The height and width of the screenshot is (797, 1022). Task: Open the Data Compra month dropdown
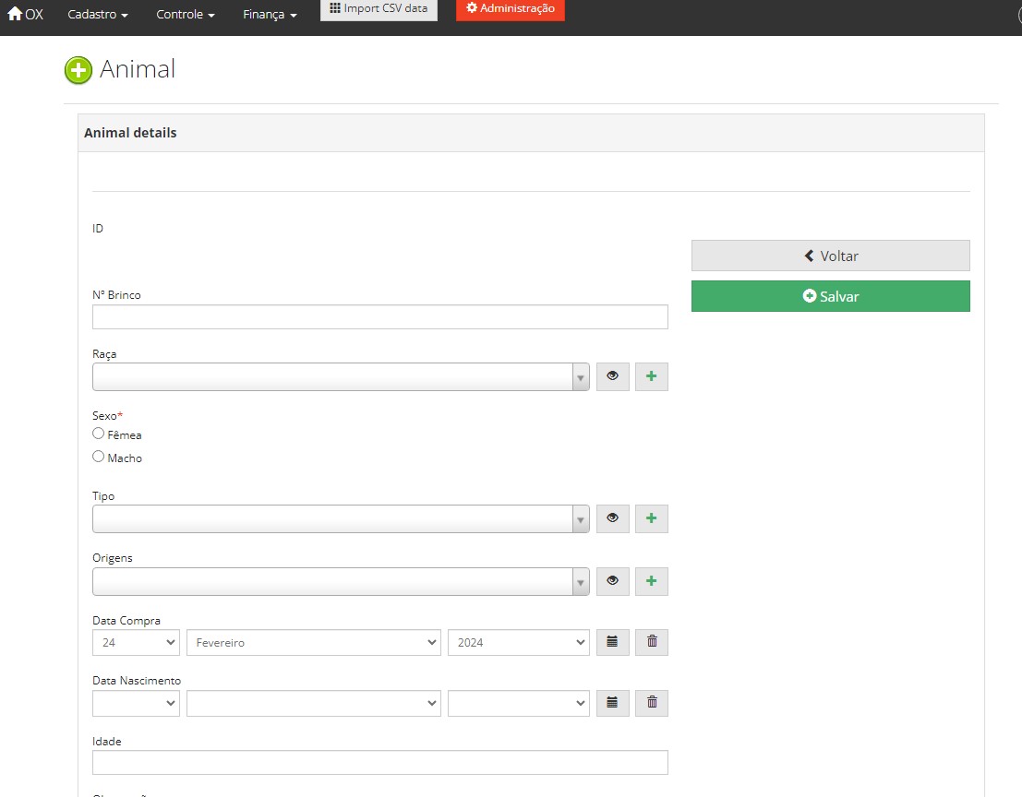313,642
